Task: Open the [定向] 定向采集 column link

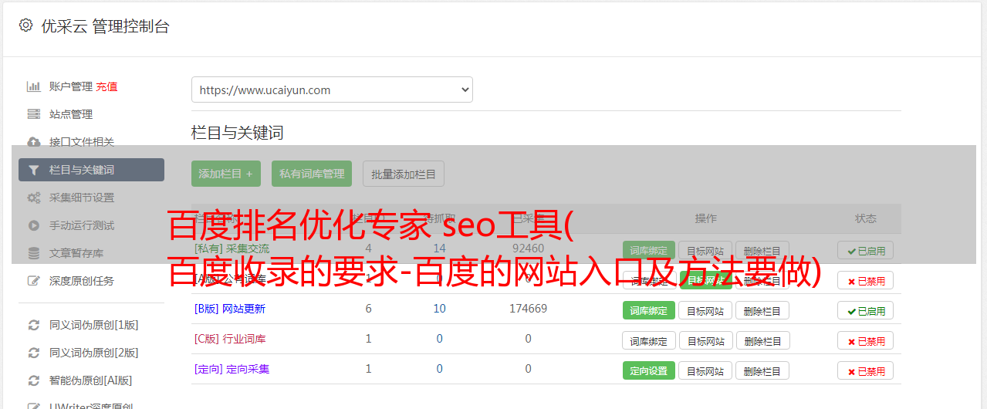Action: coord(232,369)
